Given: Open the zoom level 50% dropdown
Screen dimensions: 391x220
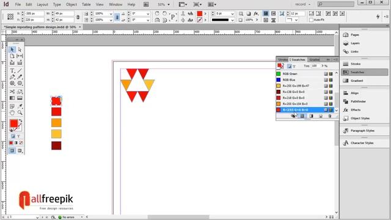Looking at the screenshot, I should click(x=169, y=4).
